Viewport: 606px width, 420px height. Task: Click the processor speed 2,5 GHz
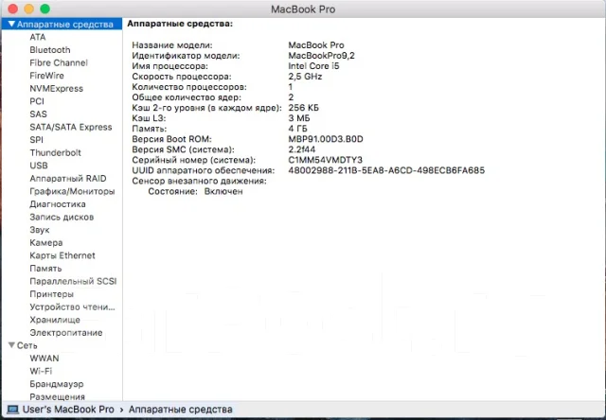pos(305,77)
